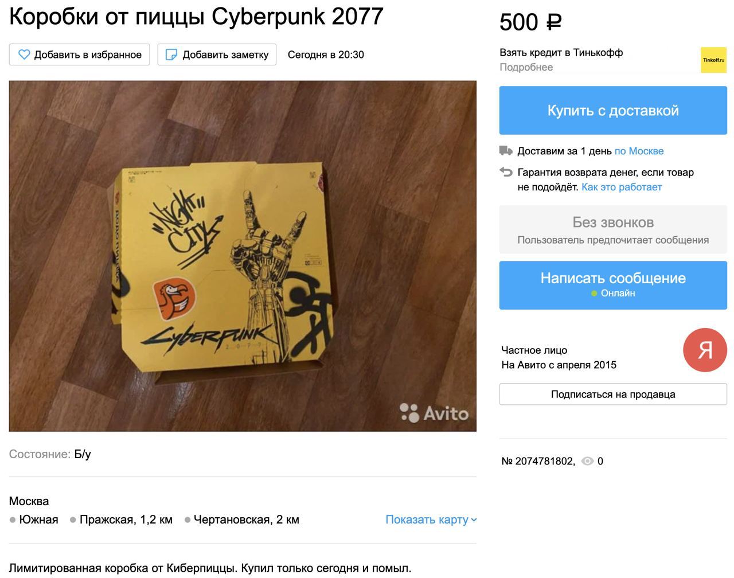Click the Пражская metro station label
734x578 pixels.
point(126,520)
